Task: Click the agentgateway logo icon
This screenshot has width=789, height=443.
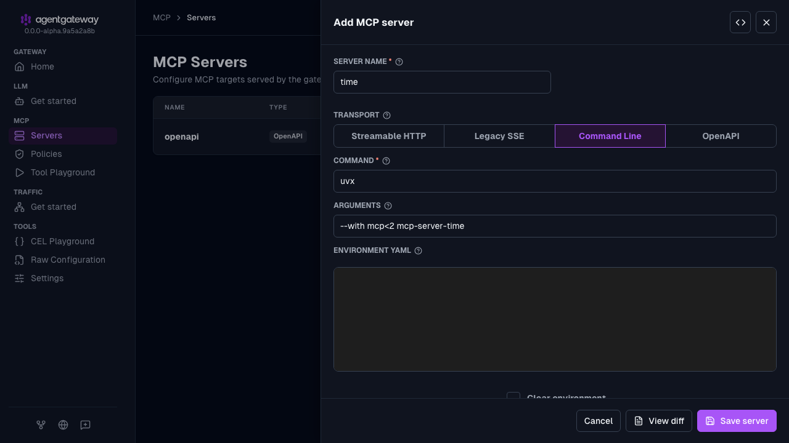Action: pyautogui.click(x=25, y=20)
